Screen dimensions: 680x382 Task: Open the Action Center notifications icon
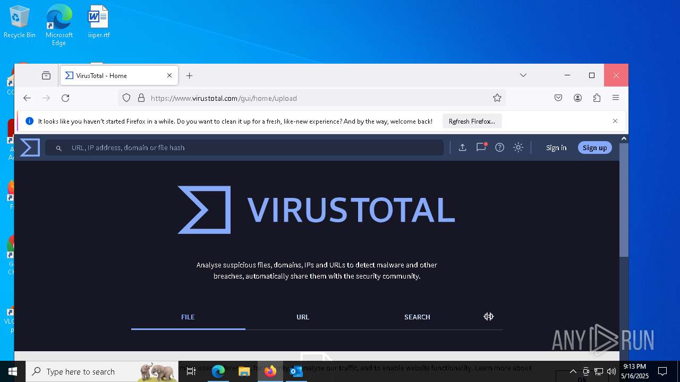coord(662,371)
